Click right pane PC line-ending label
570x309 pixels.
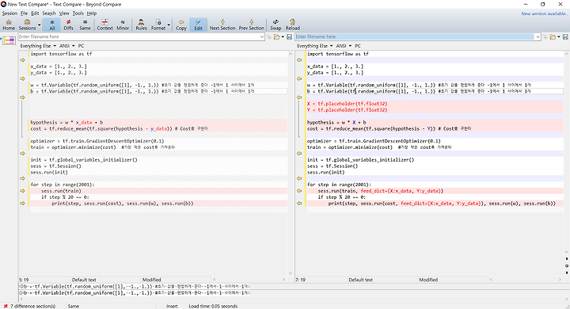point(358,46)
